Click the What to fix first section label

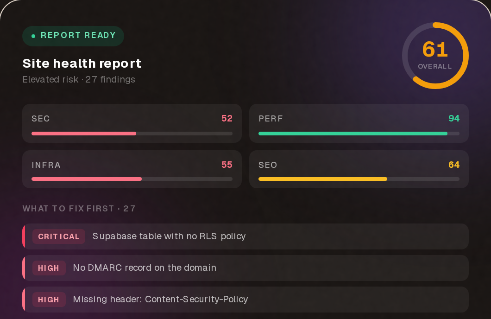point(79,209)
